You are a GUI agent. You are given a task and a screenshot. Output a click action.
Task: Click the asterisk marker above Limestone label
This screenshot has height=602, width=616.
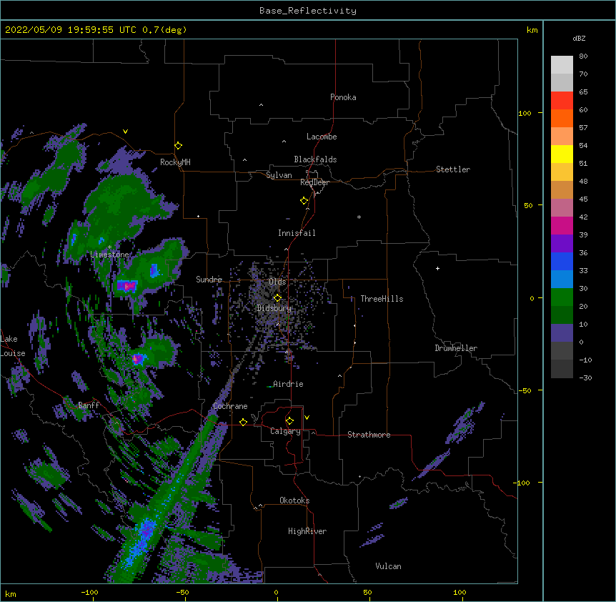coord(109,247)
